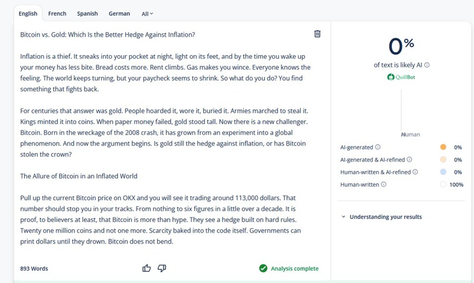Click the thumbs up feedback icon
Viewport: 474px width, 283px height.
[146, 268]
